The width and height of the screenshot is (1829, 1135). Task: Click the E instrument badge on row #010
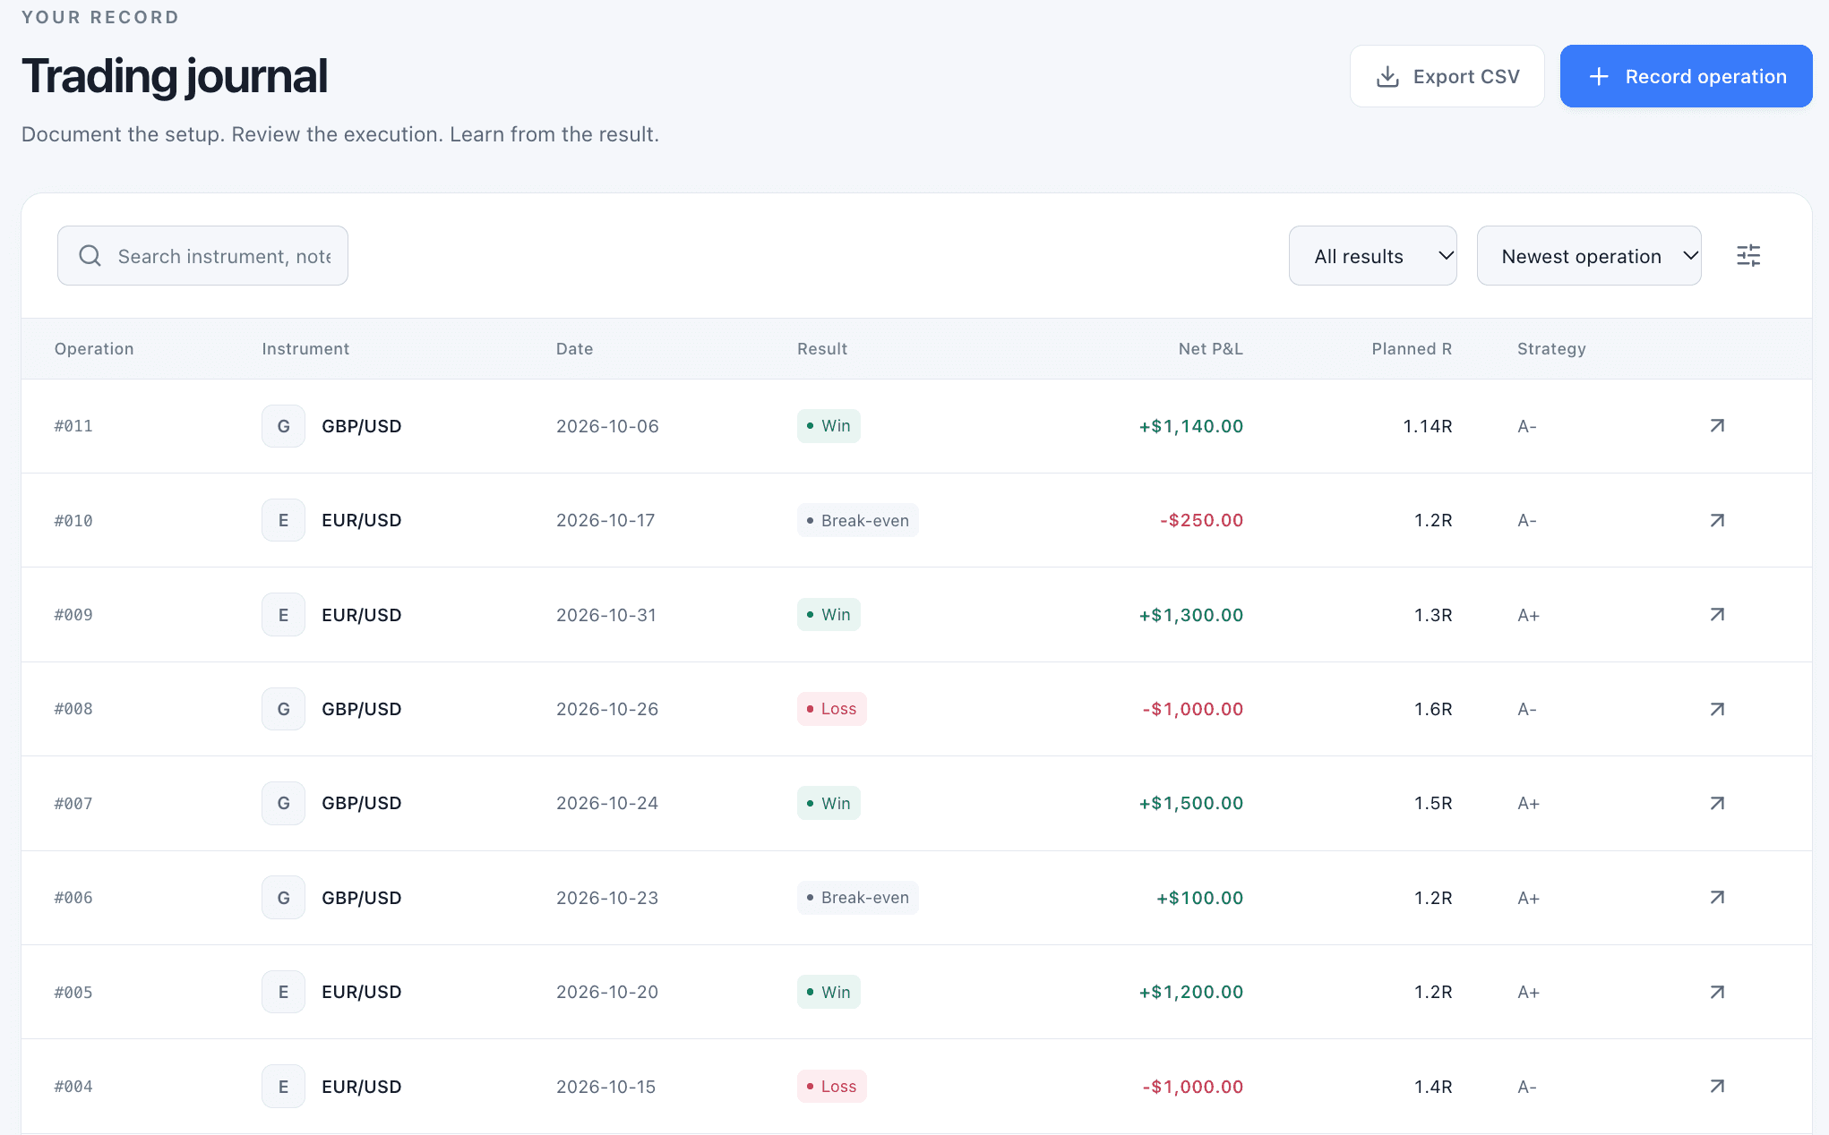point(283,520)
